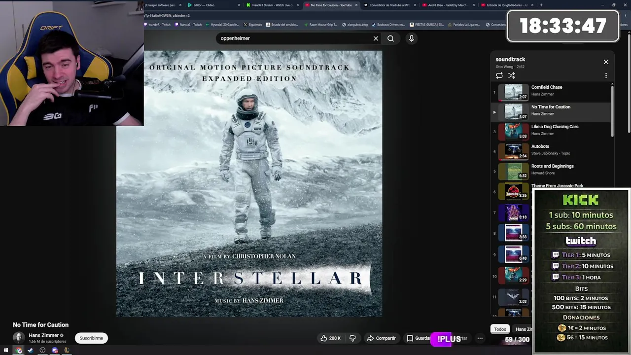Subscribe with the Suscribirme button
631x355 pixels.
point(91,338)
